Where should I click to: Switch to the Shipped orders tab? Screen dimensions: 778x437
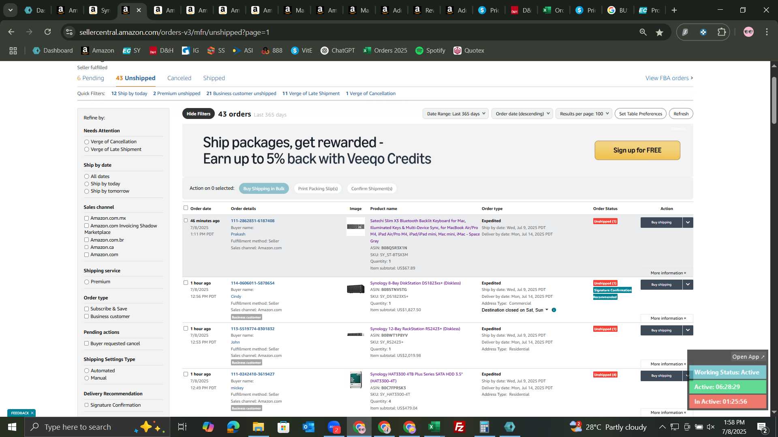click(x=214, y=78)
